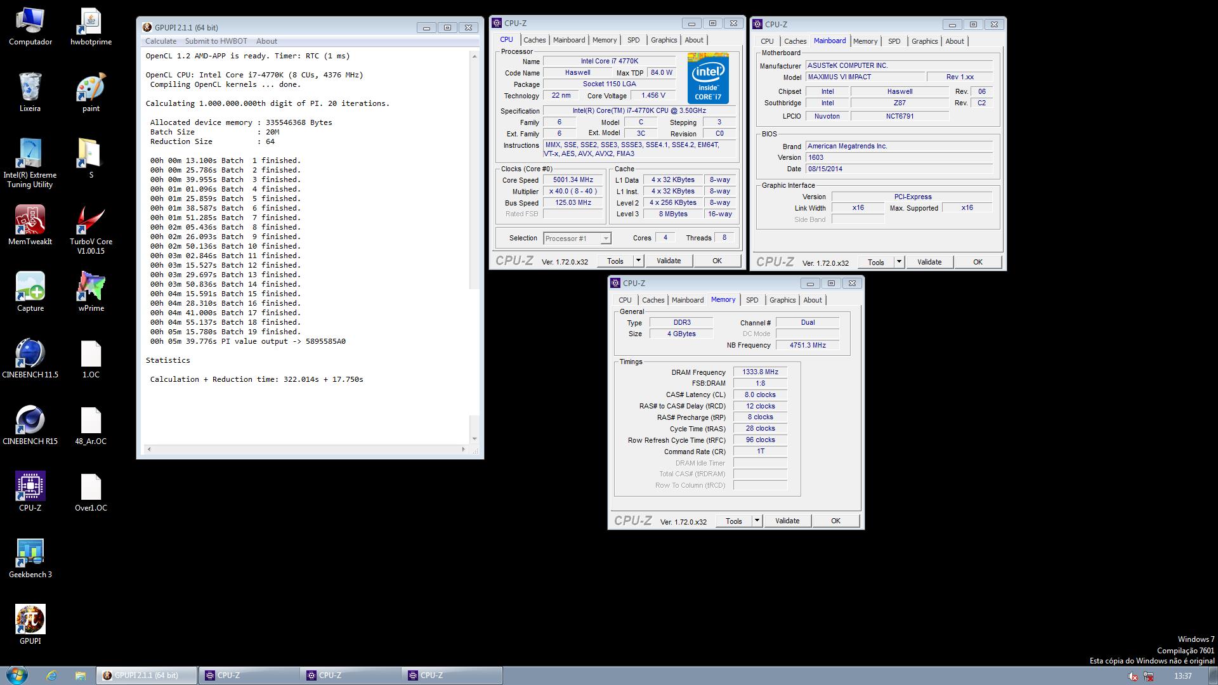This screenshot has width=1218, height=685.
Task: Open Windows Explorer folder in taskbar
Action: [80, 675]
